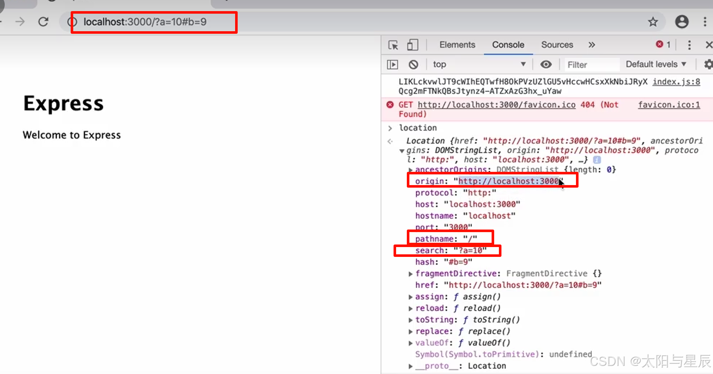This screenshot has height=374, width=713.
Task: Open the Chrome profile avatar
Action: pyautogui.click(x=682, y=21)
